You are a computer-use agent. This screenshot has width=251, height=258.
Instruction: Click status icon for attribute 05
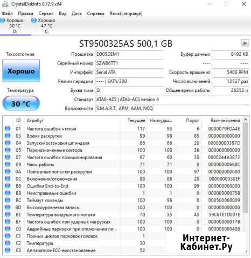8,150
